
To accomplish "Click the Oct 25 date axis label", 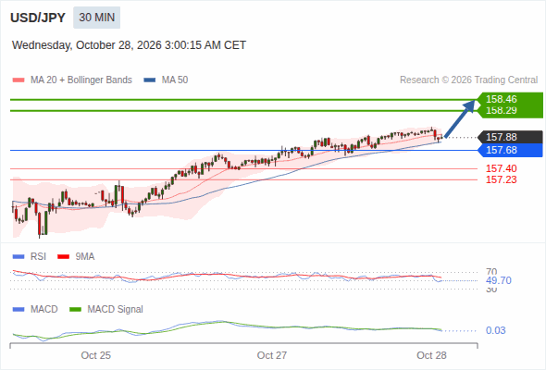I will (95, 355).
